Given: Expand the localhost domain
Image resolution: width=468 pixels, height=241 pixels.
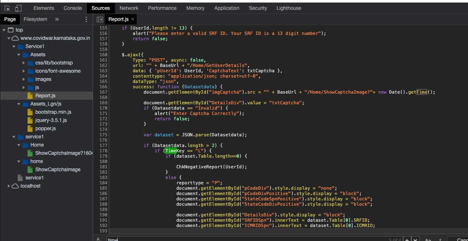Looking at the screenshot, I should coord(9,186).
